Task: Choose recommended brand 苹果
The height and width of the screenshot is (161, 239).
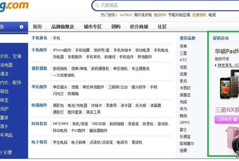Action: coord(183,46)
